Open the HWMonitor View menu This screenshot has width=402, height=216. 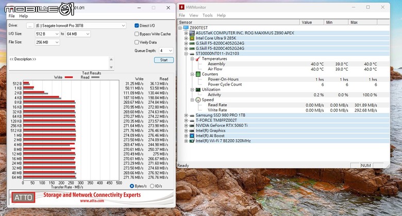194,15
